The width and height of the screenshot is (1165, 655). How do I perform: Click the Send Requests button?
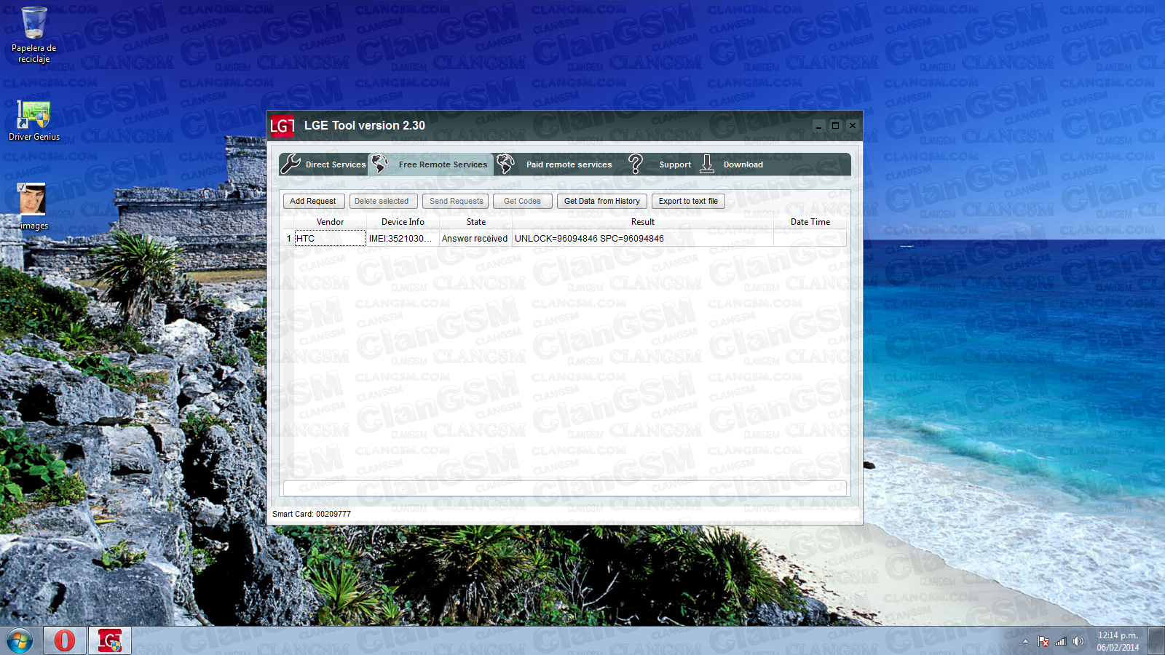pyautogui.click(x=456, y=201)
